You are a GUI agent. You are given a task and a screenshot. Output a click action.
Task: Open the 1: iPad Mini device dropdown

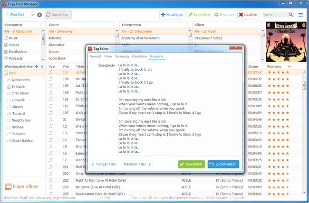20,15
